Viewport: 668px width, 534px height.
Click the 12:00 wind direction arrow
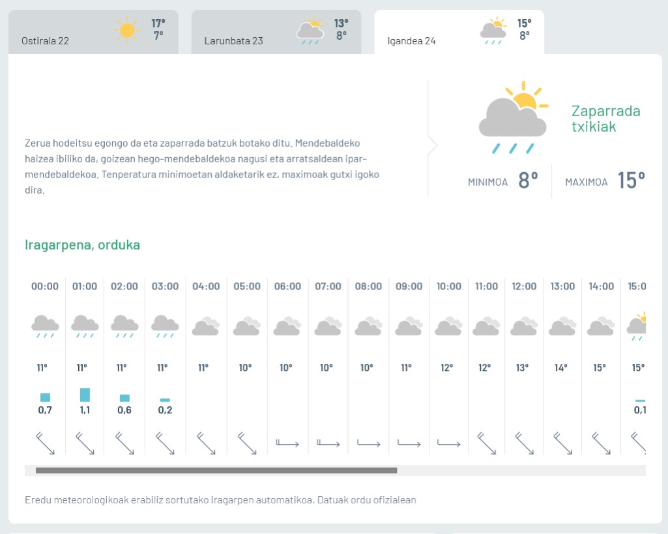[524, 443]
